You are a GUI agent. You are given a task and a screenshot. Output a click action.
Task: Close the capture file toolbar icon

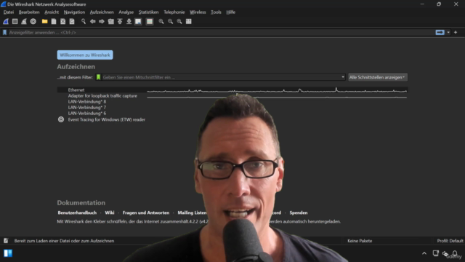click(63, 21)
